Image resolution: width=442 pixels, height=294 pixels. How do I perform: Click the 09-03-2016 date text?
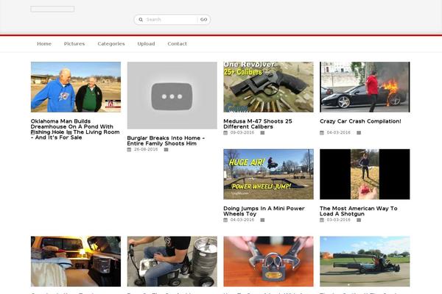tap(242, 133)
